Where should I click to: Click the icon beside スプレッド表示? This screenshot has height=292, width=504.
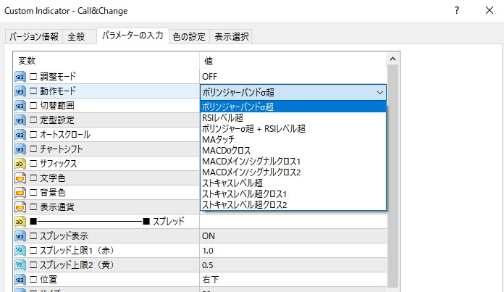click(x=20, y=235)
